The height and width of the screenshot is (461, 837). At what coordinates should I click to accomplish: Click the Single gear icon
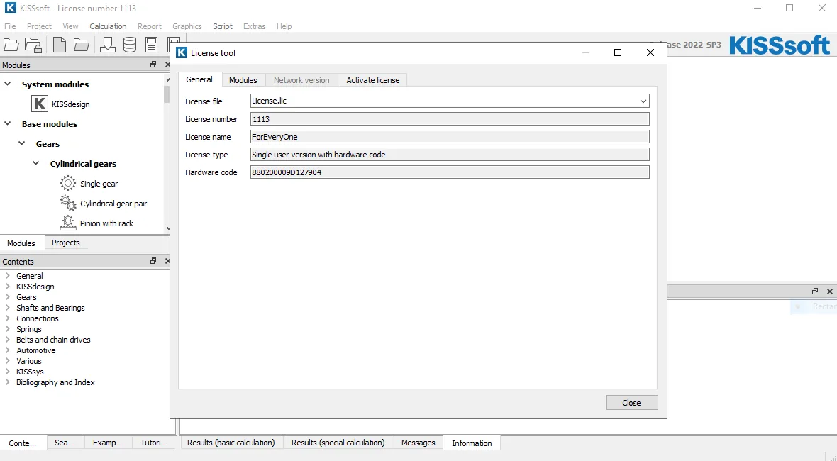click(x=68, y=183)
